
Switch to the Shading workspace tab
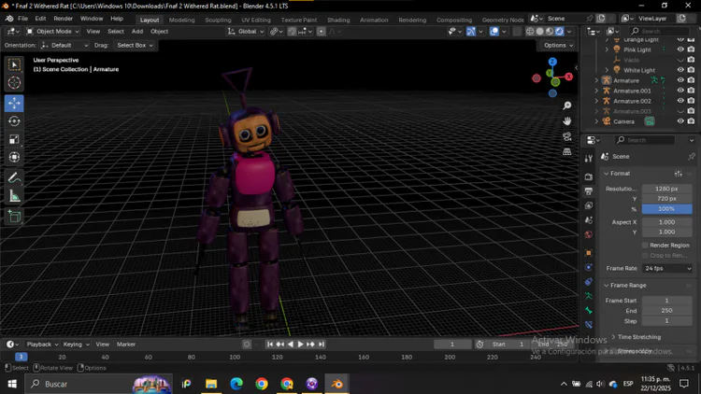point(338,20)
